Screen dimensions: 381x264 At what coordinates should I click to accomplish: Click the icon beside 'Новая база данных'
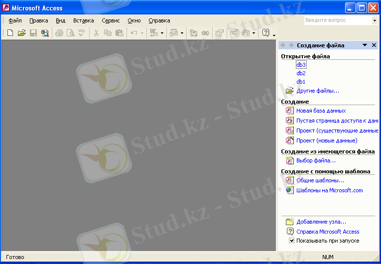[290, 111]
